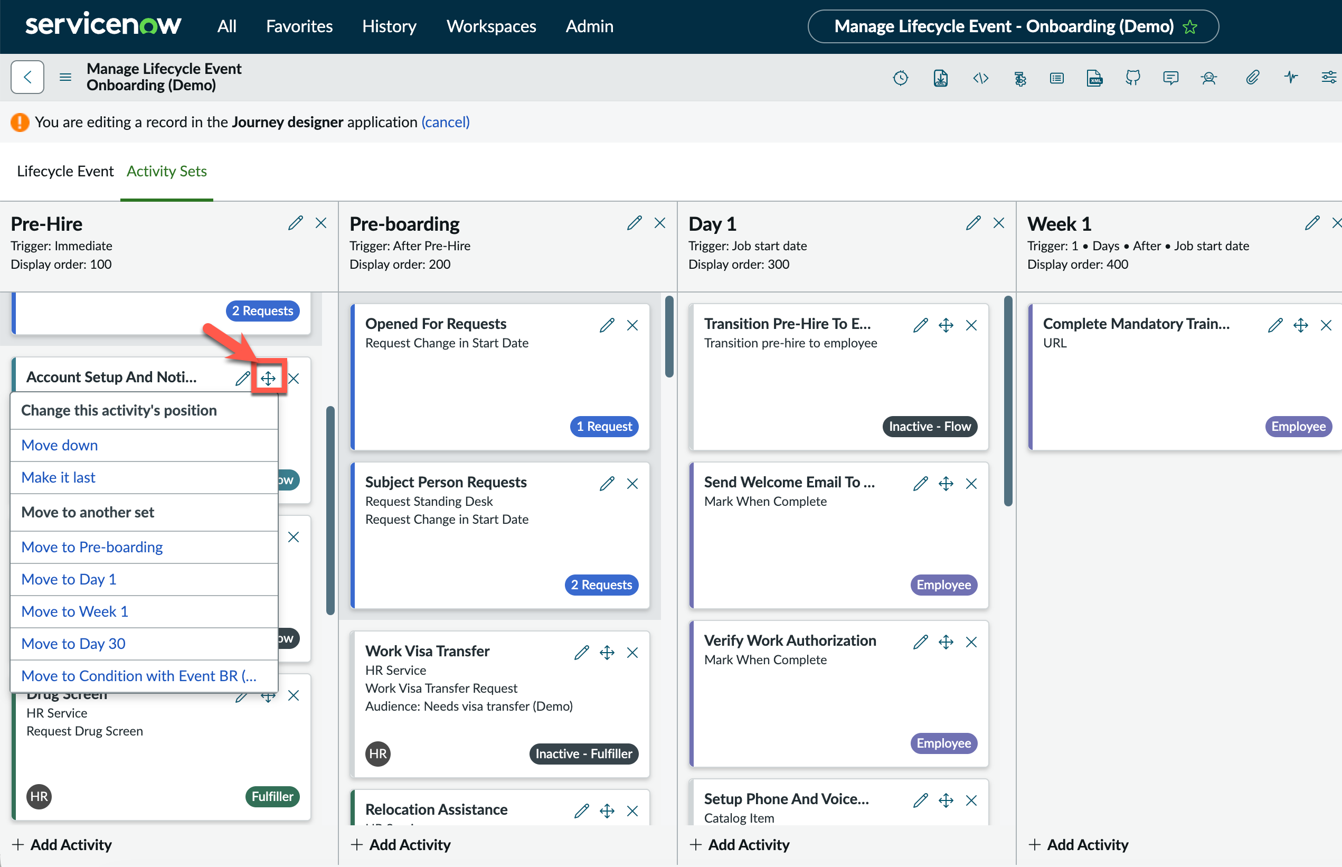Edit the Relocation Assistance activity
Screen dimensions: 1342x867
pos(581,811)
